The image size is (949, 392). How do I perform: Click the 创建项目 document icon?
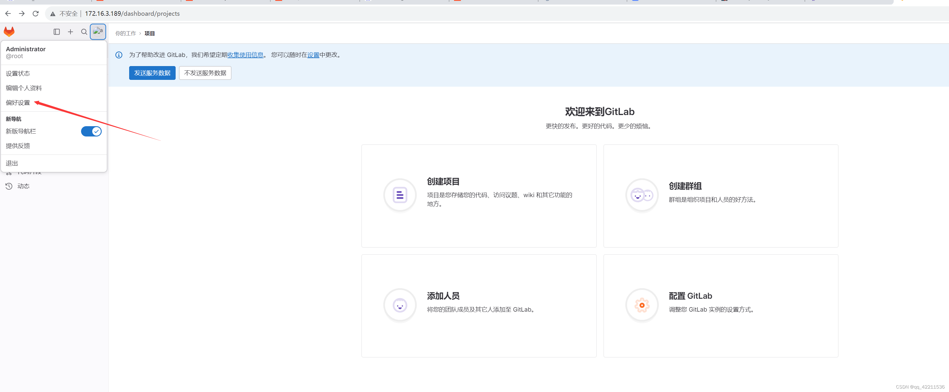pyautogui.click(x=400, y=195)
